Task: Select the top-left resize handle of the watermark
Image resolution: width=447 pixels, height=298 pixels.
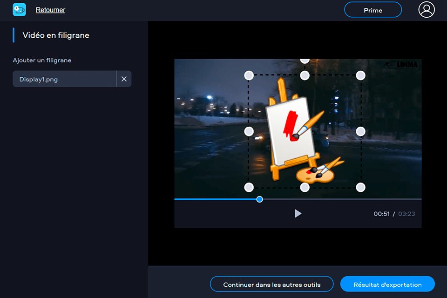Action: click(x=249, y=75)
